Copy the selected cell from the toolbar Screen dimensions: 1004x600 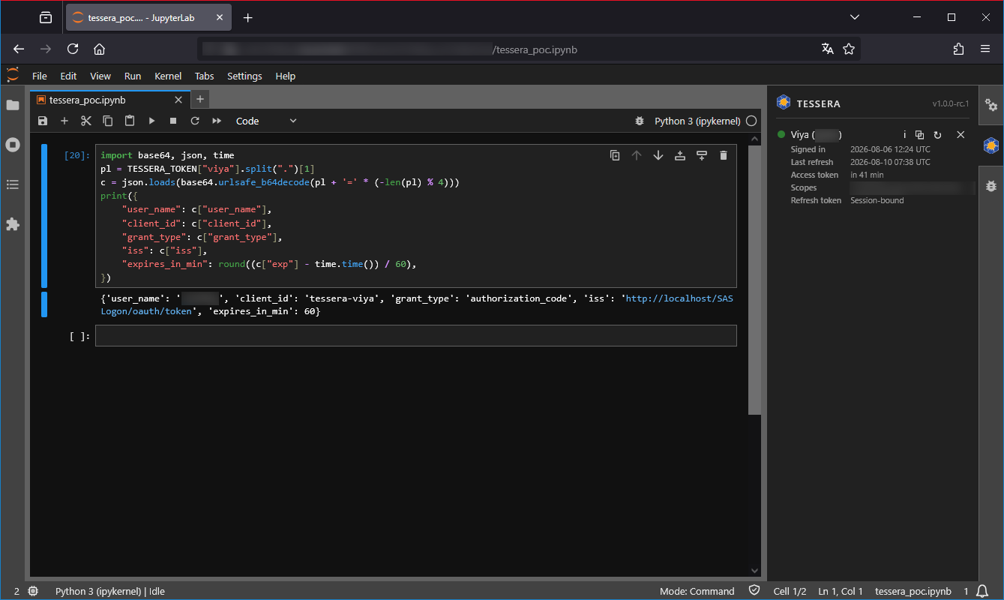tap(108, 121)
